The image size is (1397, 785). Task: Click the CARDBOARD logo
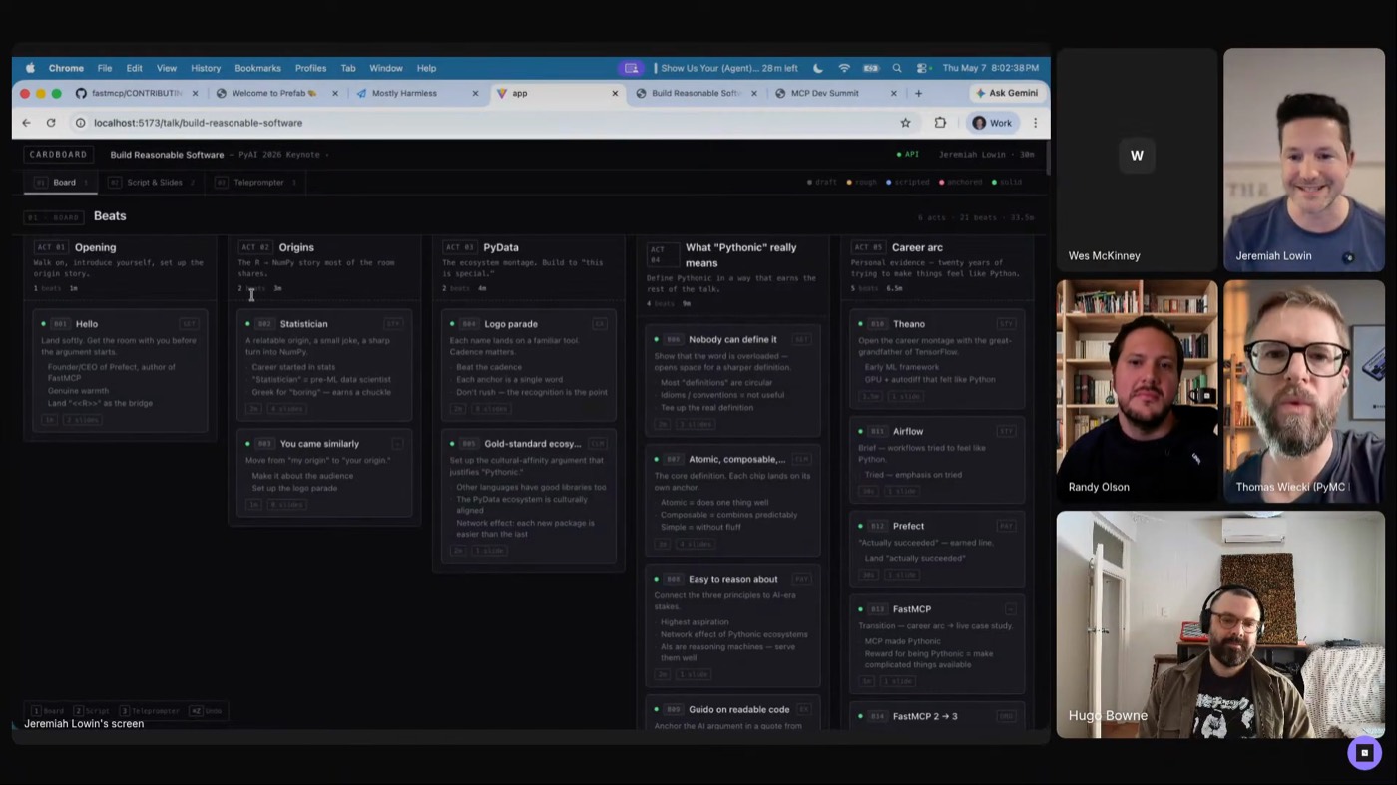pyautogui.click(x=58, y=154)
